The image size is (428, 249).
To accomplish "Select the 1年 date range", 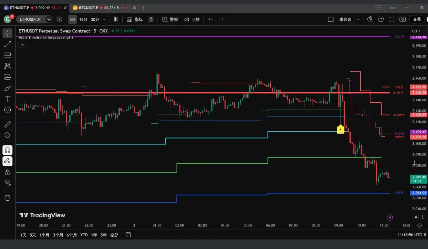I will [x=94, y=235].
